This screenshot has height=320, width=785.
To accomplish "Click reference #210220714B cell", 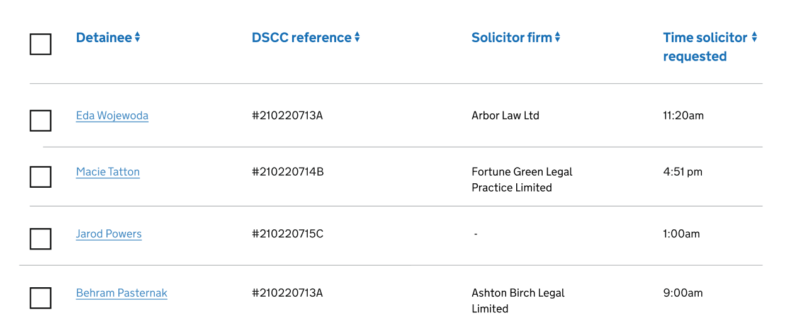I will click(x=288, y=172).
